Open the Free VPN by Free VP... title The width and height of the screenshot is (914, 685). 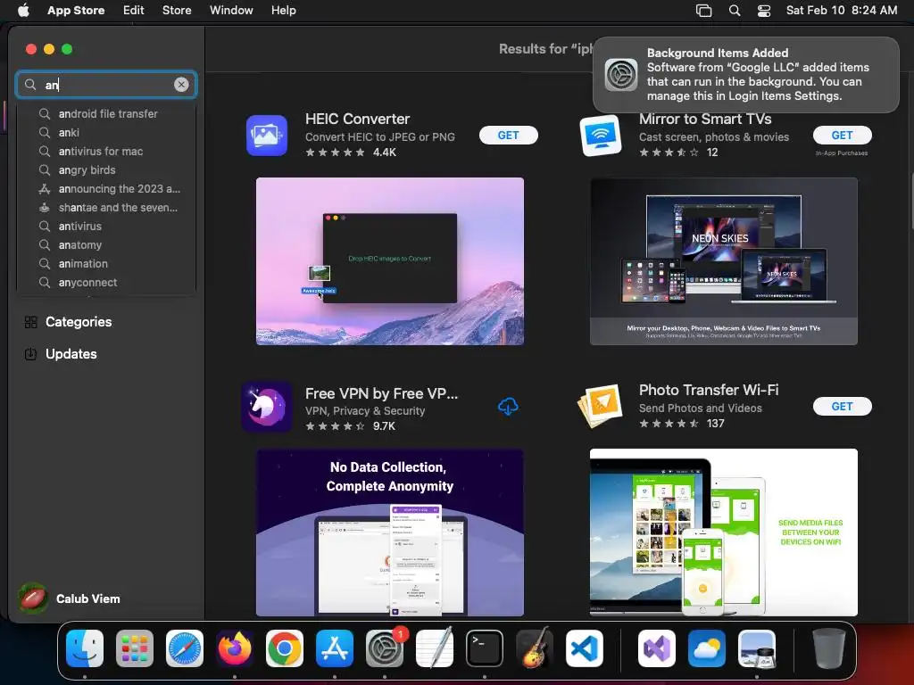coord(381,393)
